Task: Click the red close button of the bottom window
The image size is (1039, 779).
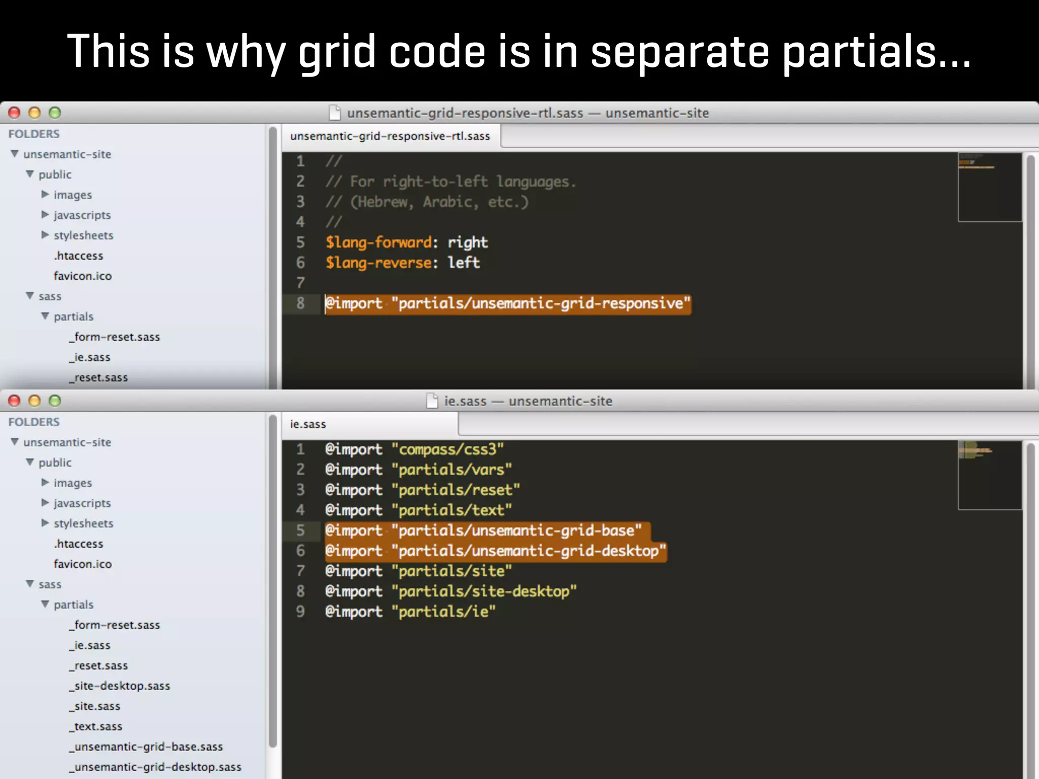Action: pos(14,401)
